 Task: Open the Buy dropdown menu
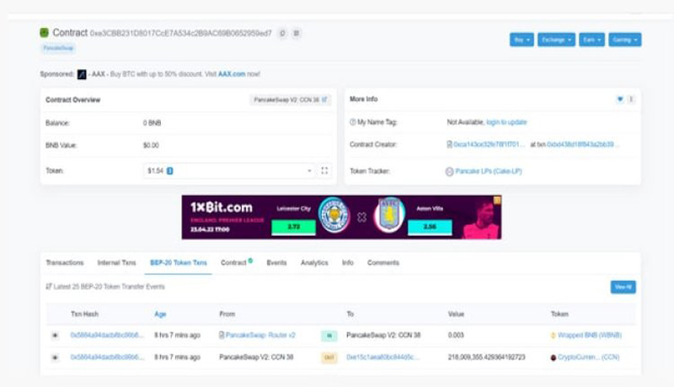522,40
